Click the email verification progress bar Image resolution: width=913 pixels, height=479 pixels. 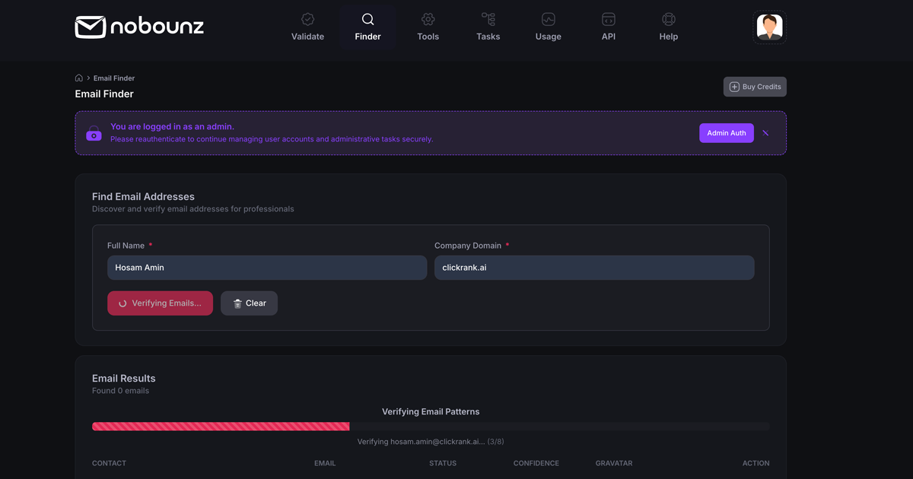[x=431, y=426]
